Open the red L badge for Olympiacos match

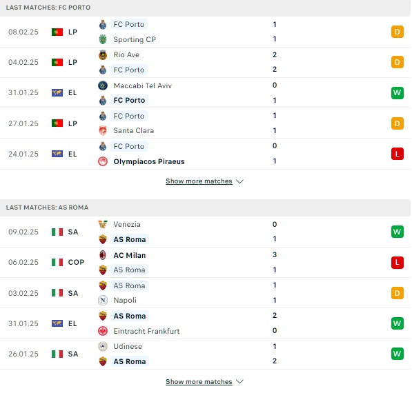point(397,154)
